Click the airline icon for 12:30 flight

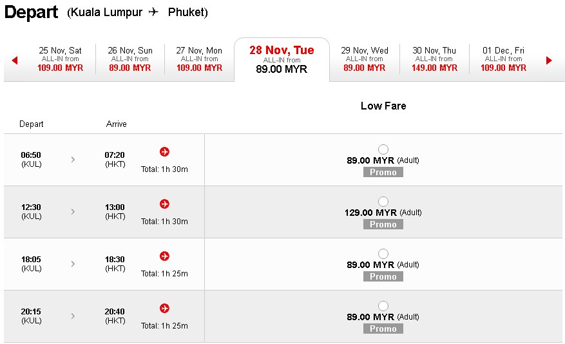(x=165, y=204)
